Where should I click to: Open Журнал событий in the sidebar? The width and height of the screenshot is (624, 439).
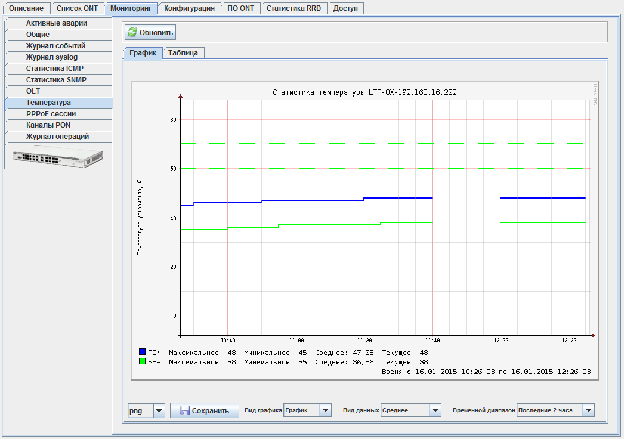click(55, 46)
